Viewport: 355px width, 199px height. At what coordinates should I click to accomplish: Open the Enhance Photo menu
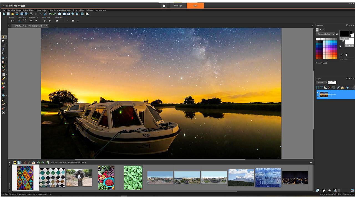(79, 10)
